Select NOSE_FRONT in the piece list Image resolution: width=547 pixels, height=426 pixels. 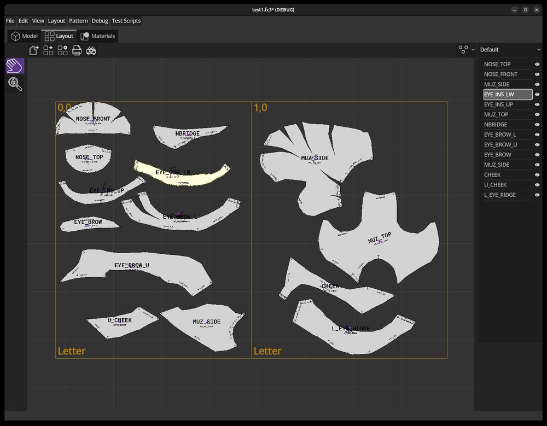click(508, 74)
